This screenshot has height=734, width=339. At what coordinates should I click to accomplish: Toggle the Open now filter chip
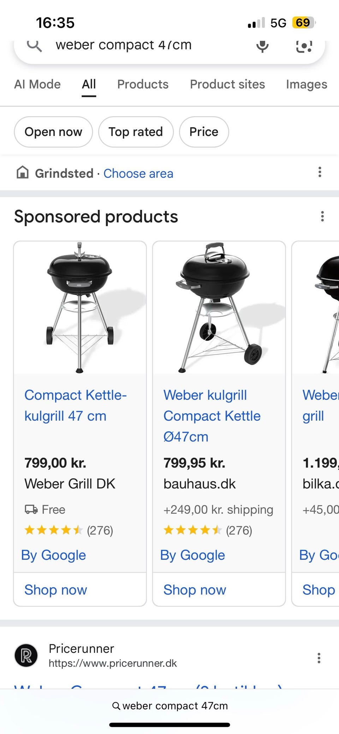pos(53,132)
